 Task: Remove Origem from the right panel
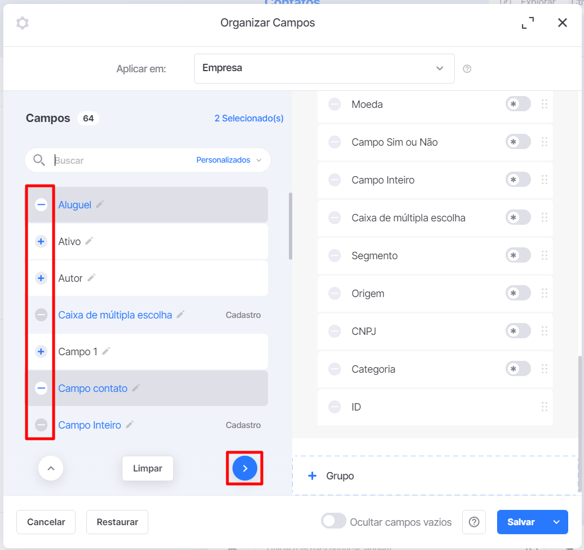(335, 293)
